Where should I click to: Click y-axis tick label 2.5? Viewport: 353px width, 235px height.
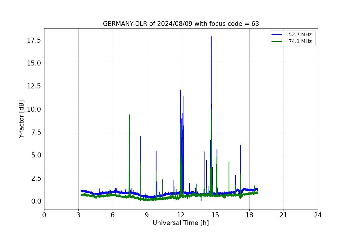pyautogui.click(x=36, y=178)
